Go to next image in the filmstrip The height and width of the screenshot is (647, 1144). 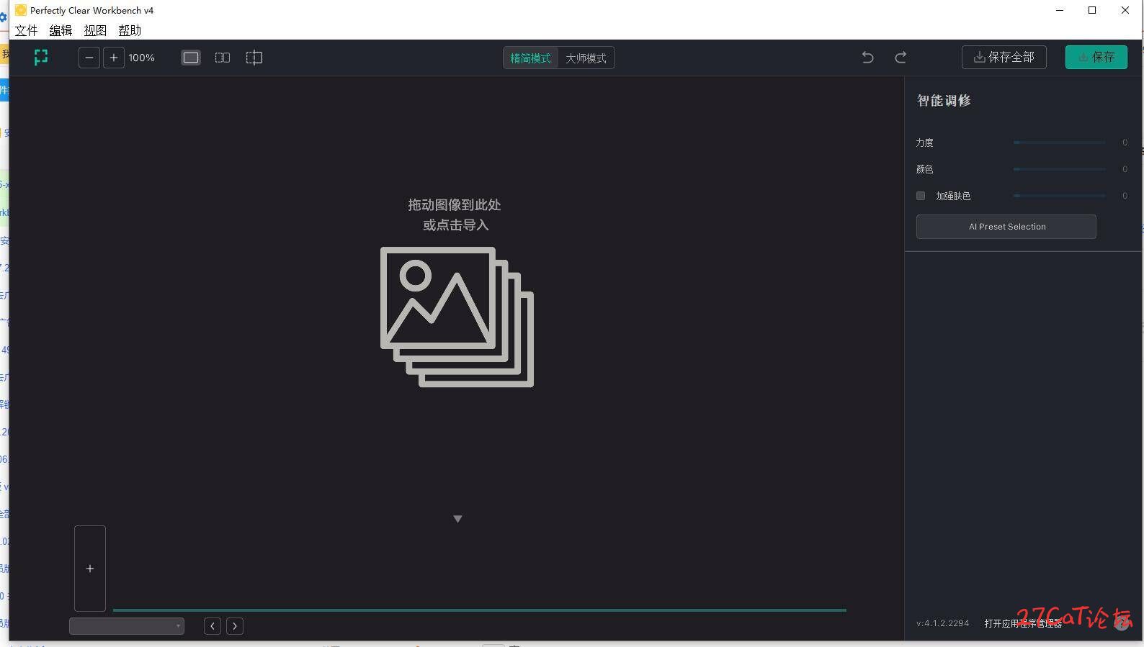click(x=235, y=626)
